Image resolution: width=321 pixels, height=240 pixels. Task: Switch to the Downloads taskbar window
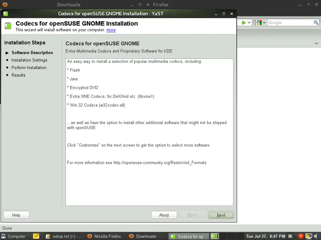point(142,236)
